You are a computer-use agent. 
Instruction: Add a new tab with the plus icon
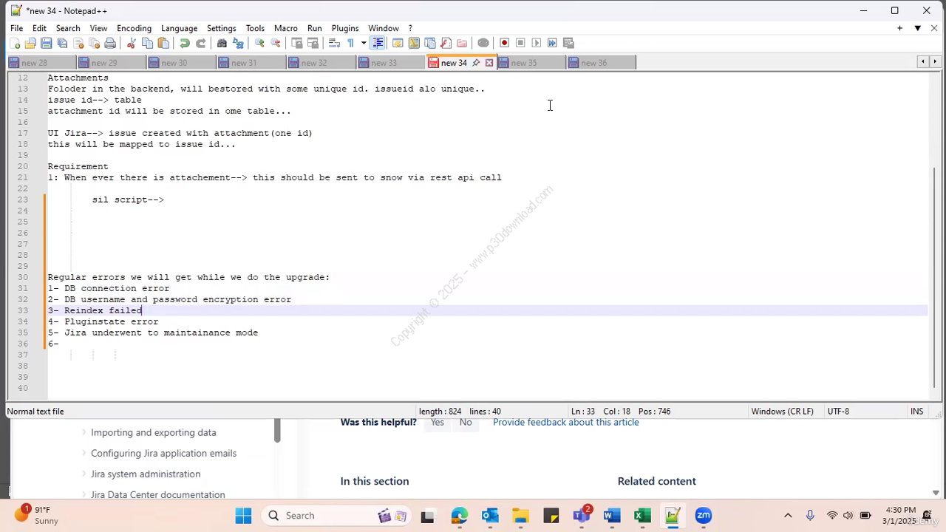(x=899, y=28)
